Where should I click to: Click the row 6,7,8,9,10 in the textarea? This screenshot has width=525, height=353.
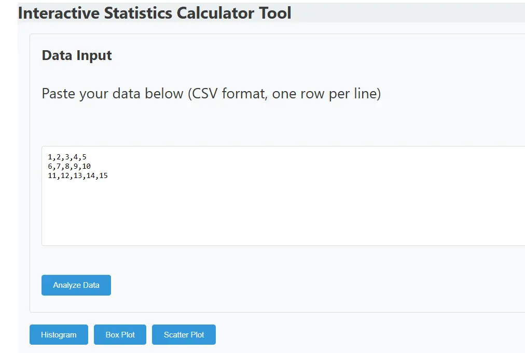click(x=70, y=166)
